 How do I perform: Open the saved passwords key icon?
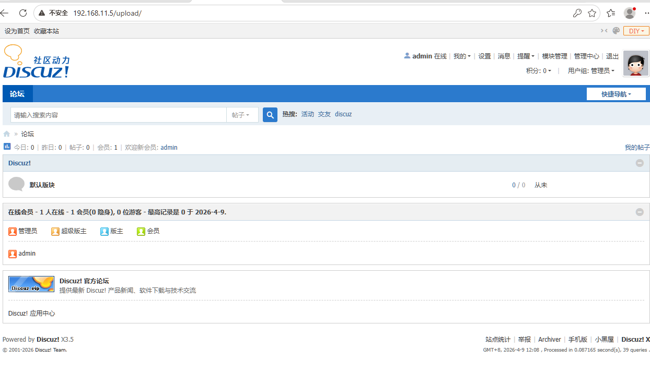577,13
